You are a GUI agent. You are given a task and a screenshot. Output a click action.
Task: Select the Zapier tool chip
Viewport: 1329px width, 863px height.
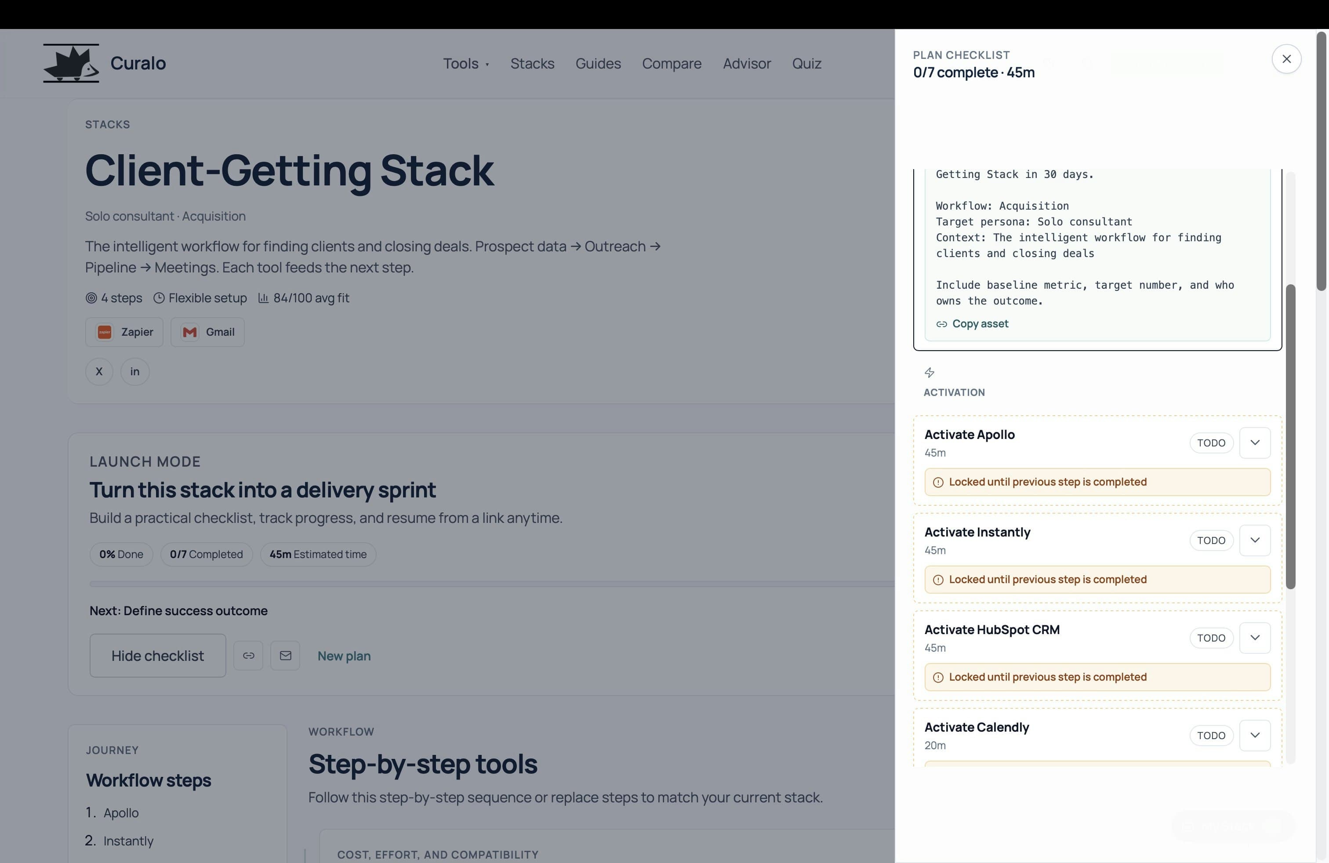[124, 332]
